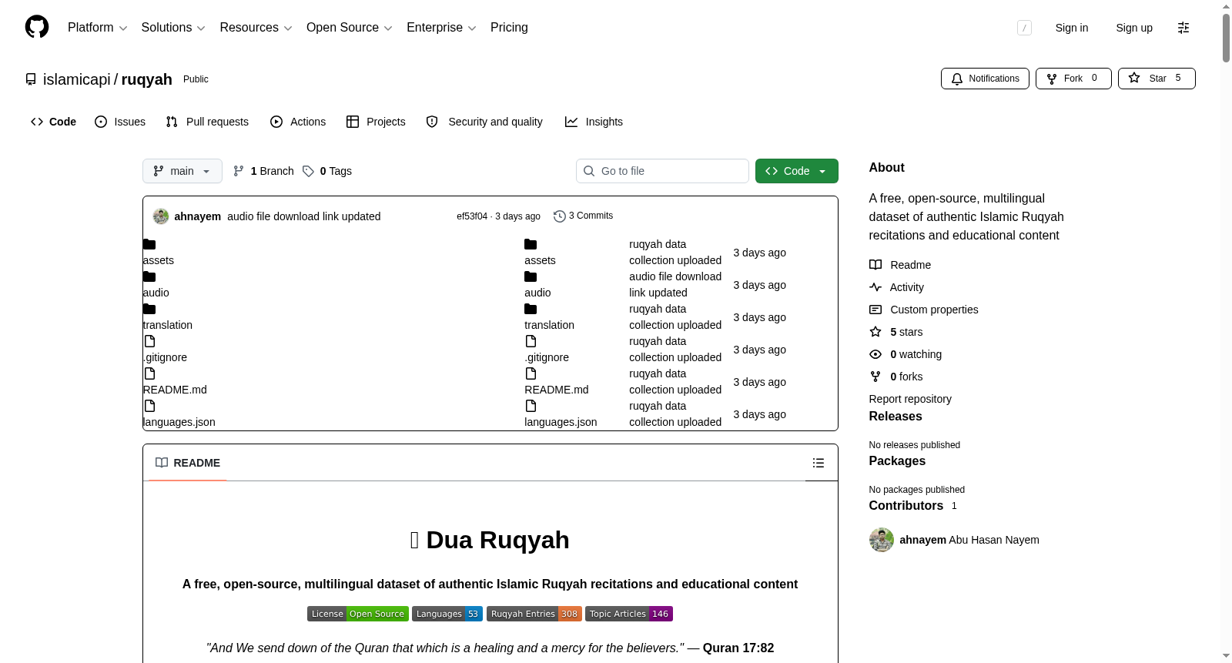This screenshot has width=1232, height=663.
Task: Open the islamicapi owner link
Action: [x=77, y=79]
